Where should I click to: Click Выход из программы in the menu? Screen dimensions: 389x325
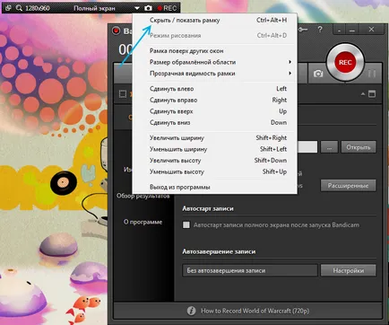coord(215,187)
